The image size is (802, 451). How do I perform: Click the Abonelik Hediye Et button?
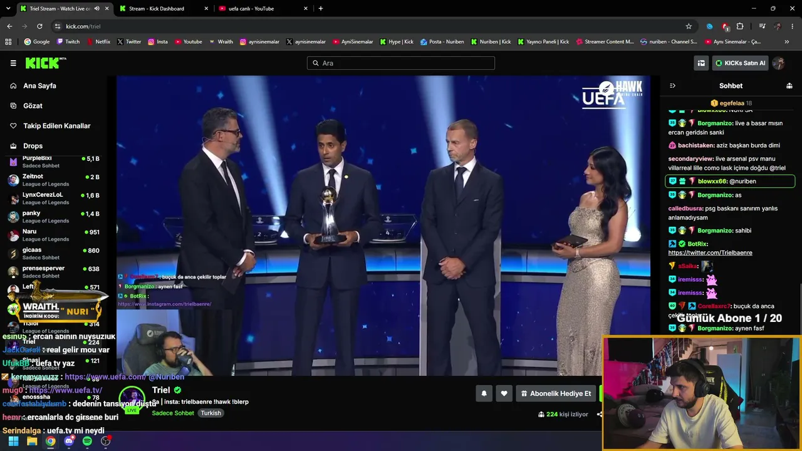(x=556, y=393)
